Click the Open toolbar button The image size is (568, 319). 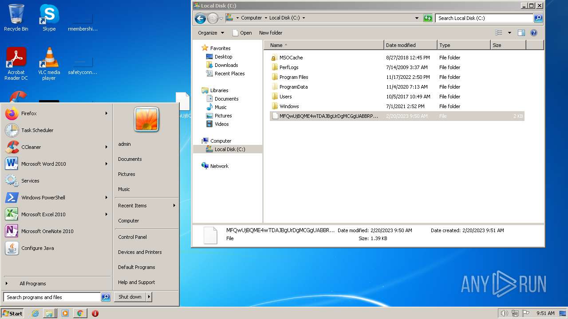pyautogui.click(x=242, y=33)
